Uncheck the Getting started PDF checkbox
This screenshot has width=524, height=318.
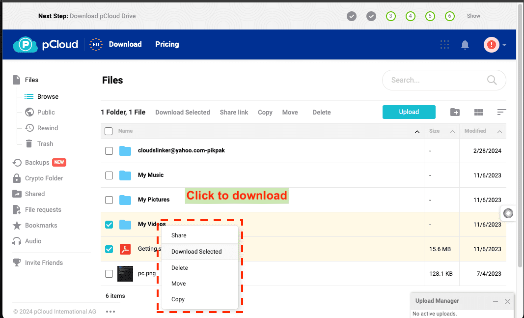[109, 249]
